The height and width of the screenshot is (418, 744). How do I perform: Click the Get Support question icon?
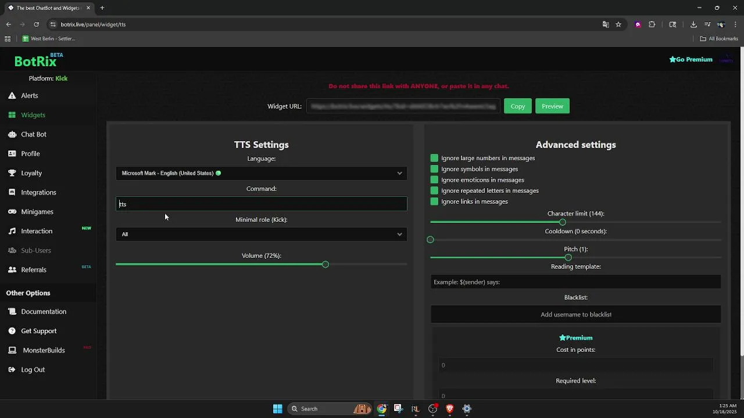(12, 331)
